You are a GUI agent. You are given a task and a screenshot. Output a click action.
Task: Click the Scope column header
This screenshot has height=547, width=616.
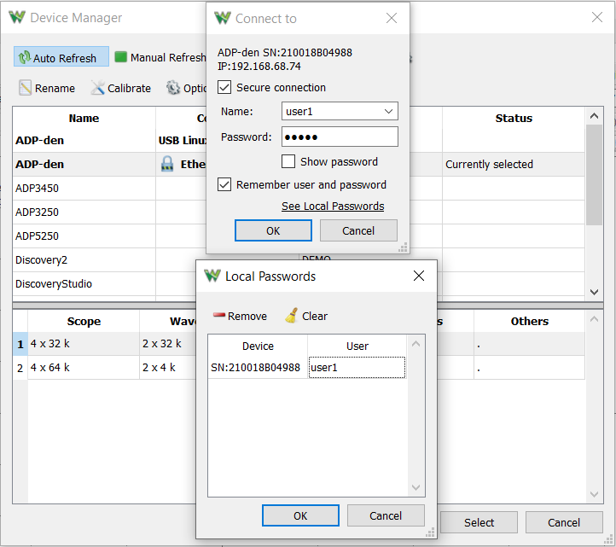tap(84, 321)
